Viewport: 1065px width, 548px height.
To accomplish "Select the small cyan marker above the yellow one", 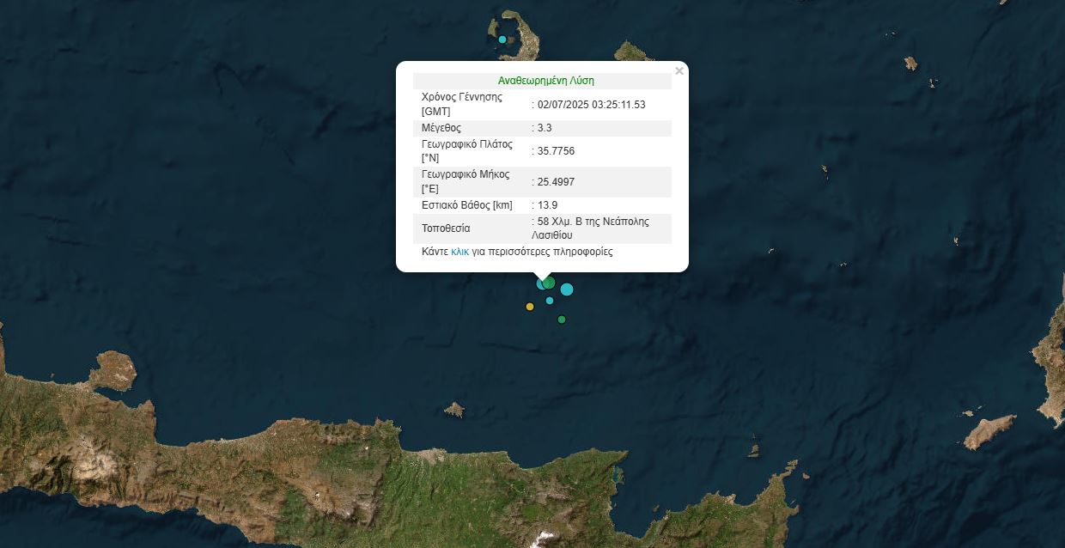I will pyautogui.click(x=550, y=301).
